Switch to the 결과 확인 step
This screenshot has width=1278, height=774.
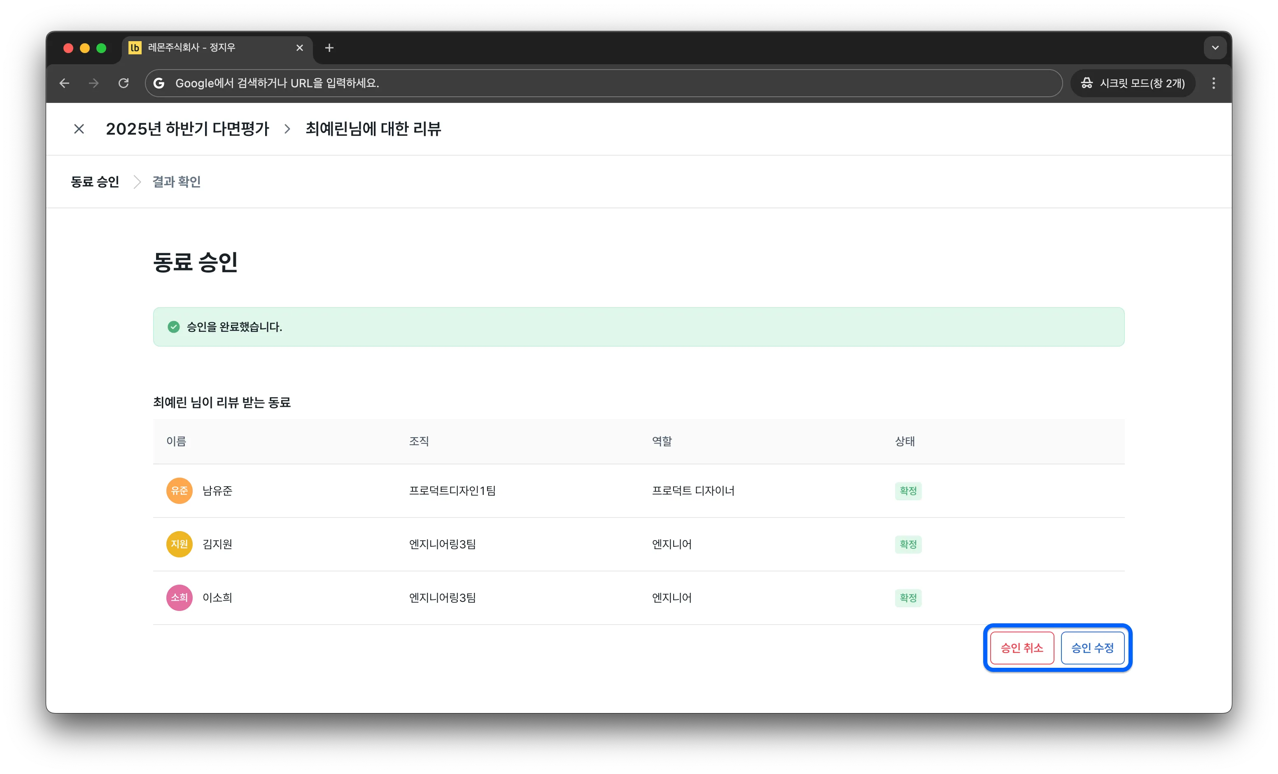[176, 182]
